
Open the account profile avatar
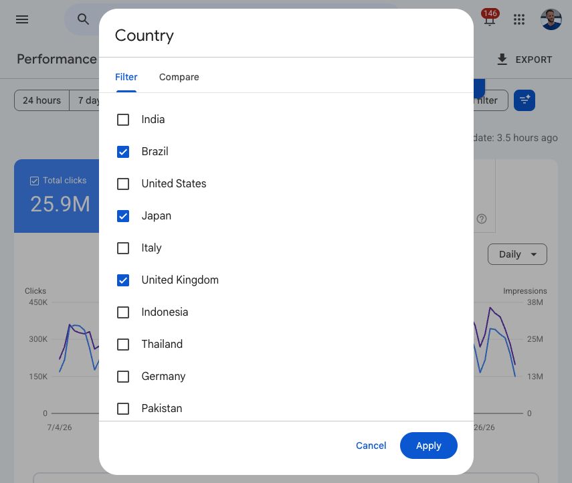click(551, 19)
